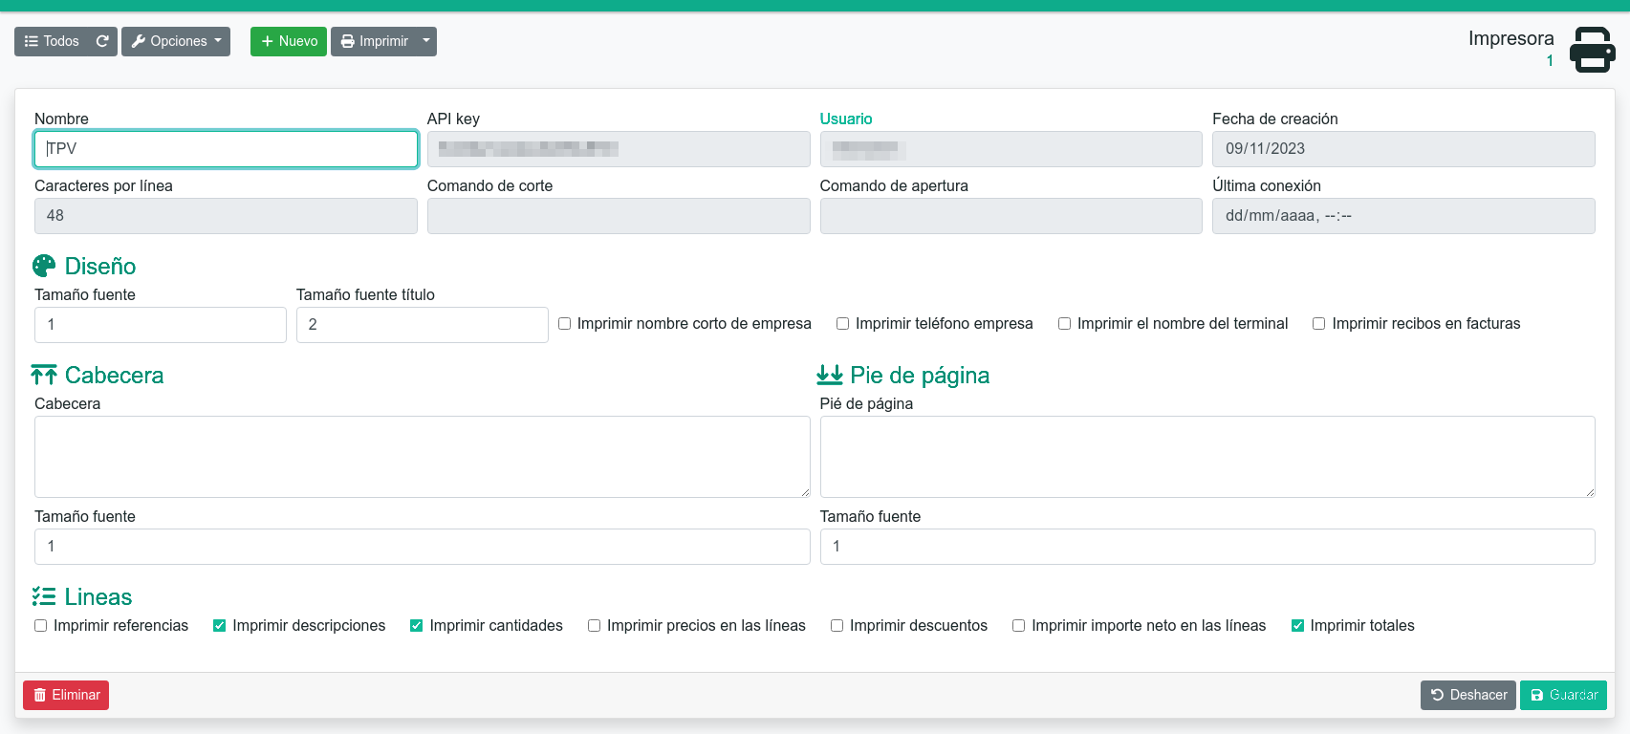This screenshot has width=1630, height=734.
Task: Focus Tamaño fuente field under Pie de página
Action: tap(1207, 547)
